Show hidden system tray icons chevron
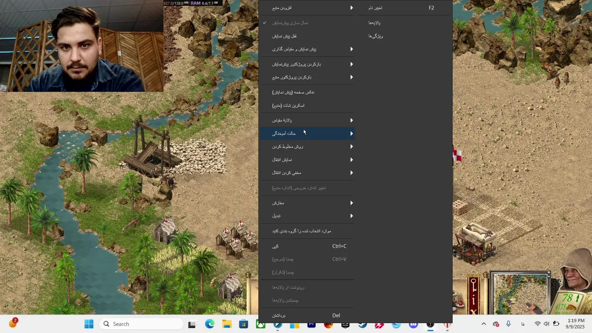The height and width of the screenshot is (333, 592). (x=484, y=324)
